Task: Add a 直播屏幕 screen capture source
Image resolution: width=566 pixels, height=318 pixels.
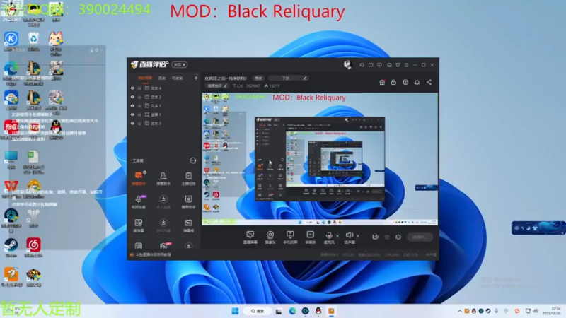Action: tap(250, 237)
